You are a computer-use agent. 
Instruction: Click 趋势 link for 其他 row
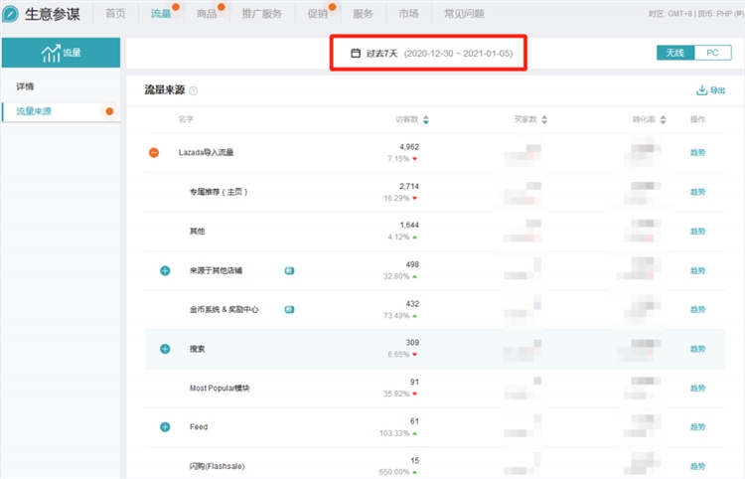697,231
